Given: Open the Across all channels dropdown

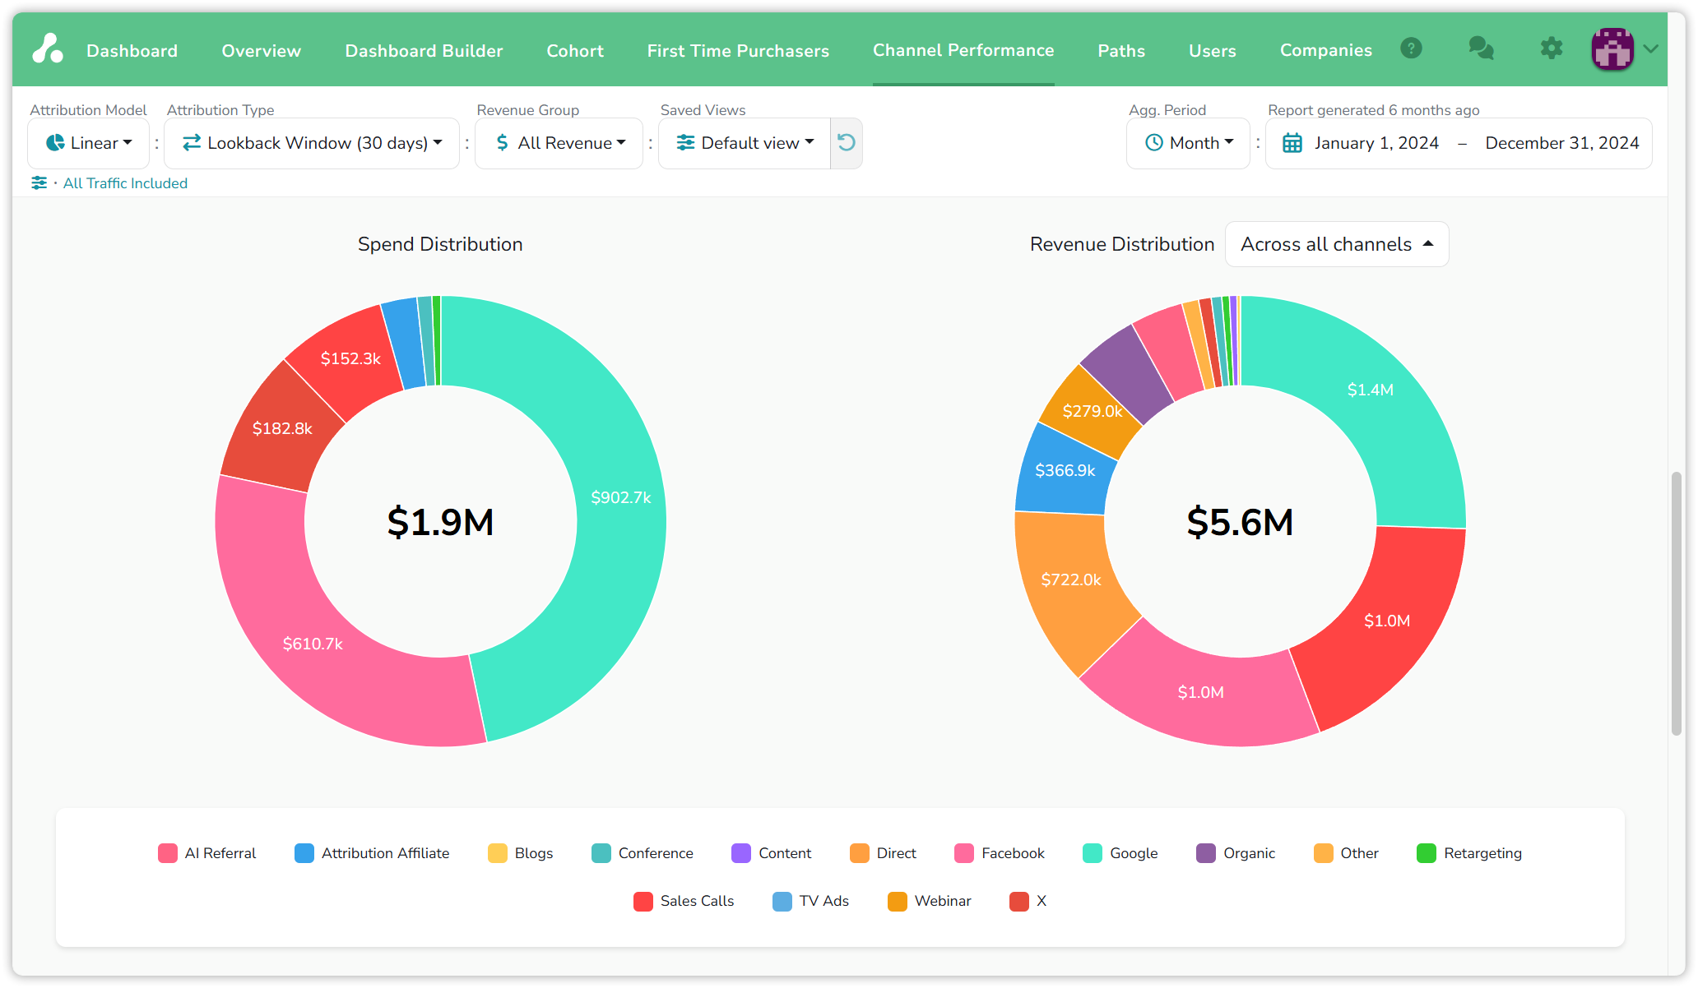Looking at the screenshot, I should pos(1337,244).
